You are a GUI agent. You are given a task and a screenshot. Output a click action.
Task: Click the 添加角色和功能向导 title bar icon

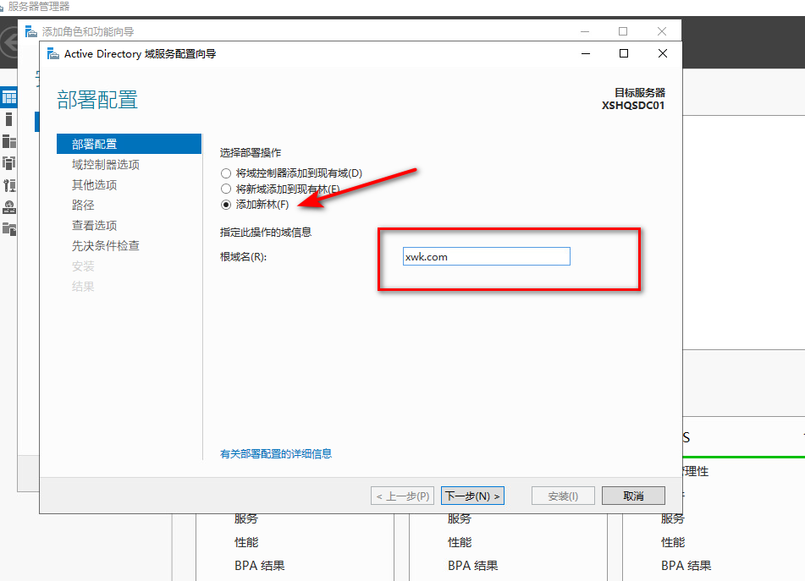(30, 32)
